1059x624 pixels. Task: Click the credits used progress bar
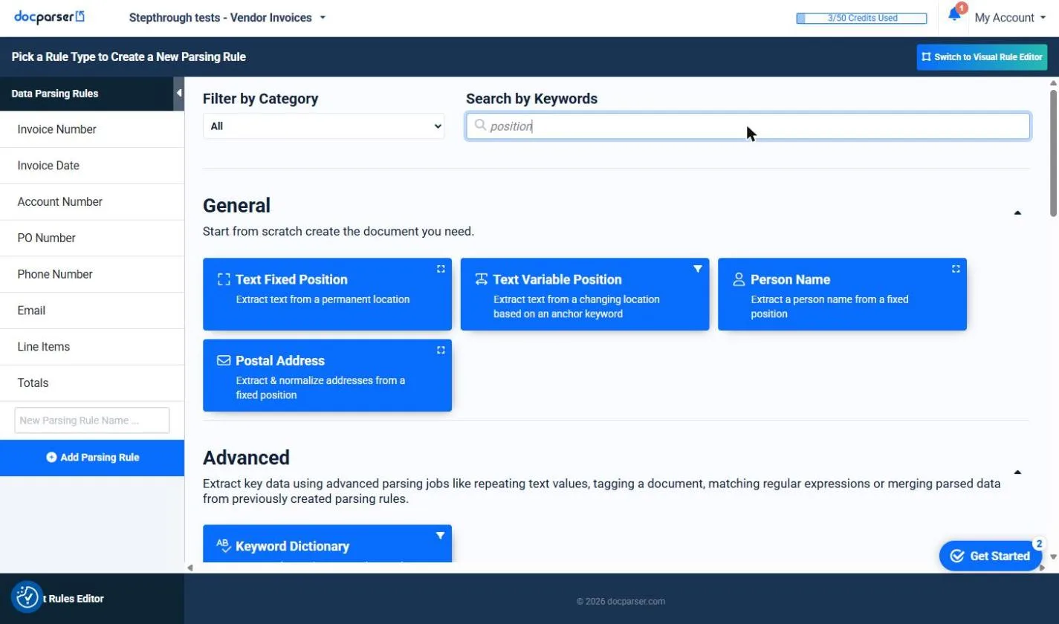point(861,19)
